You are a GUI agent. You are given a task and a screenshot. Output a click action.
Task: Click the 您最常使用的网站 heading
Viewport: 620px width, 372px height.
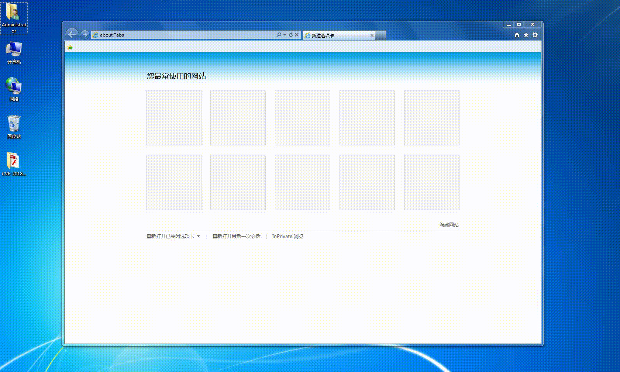(x=176, y=76)
